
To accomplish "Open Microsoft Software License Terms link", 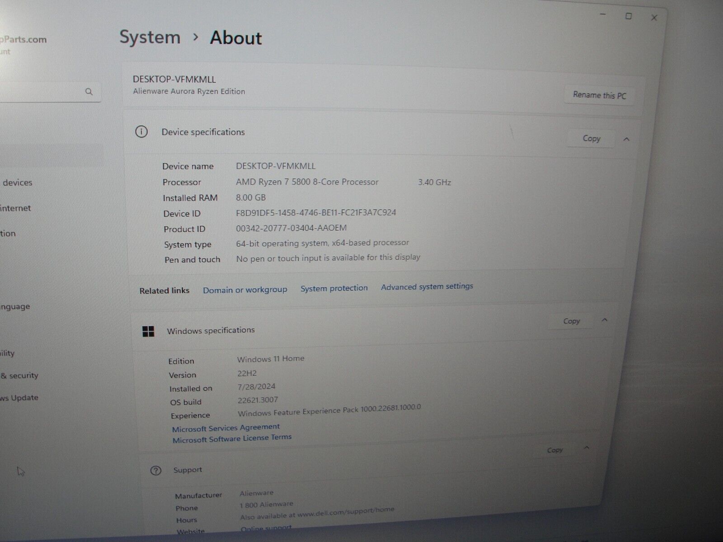I will pos(232,439).
